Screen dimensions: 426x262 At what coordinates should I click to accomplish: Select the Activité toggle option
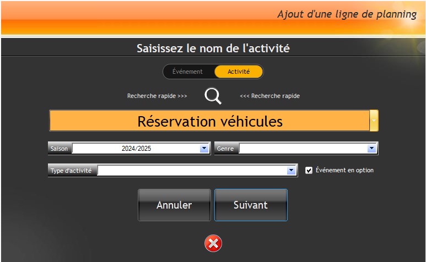coord(239,72)
